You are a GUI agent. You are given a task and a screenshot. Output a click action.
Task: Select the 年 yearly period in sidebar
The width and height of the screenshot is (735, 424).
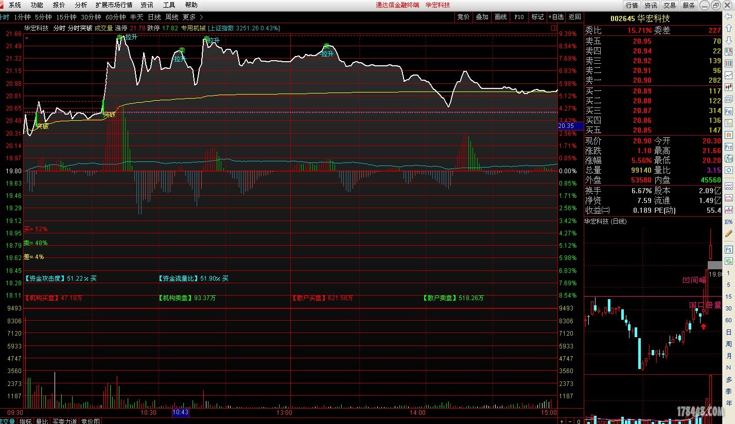pos(729,403)
